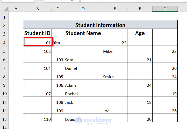
Task: Select row 13 header
Action: coord(4,118)
